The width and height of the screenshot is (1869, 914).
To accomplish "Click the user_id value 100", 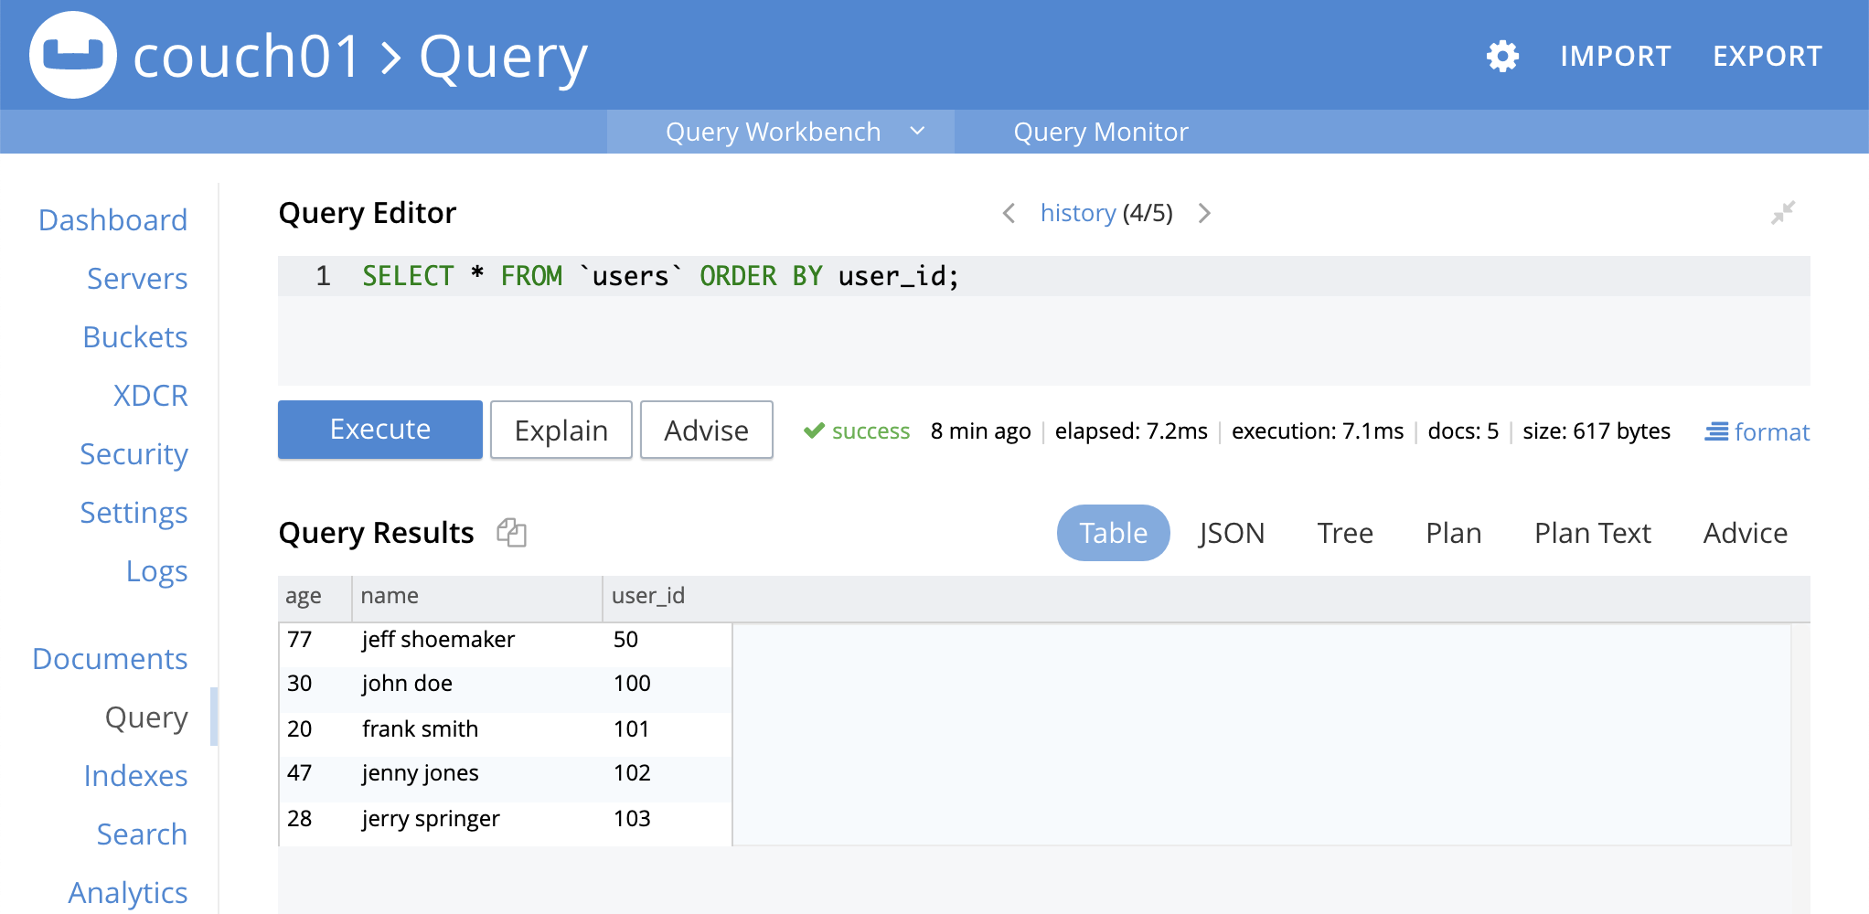I will click(632, 684).
